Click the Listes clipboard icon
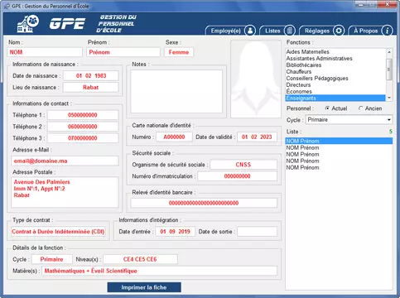Image resolution: width=400 pixels, height=298 pixels. click(290, 31)
